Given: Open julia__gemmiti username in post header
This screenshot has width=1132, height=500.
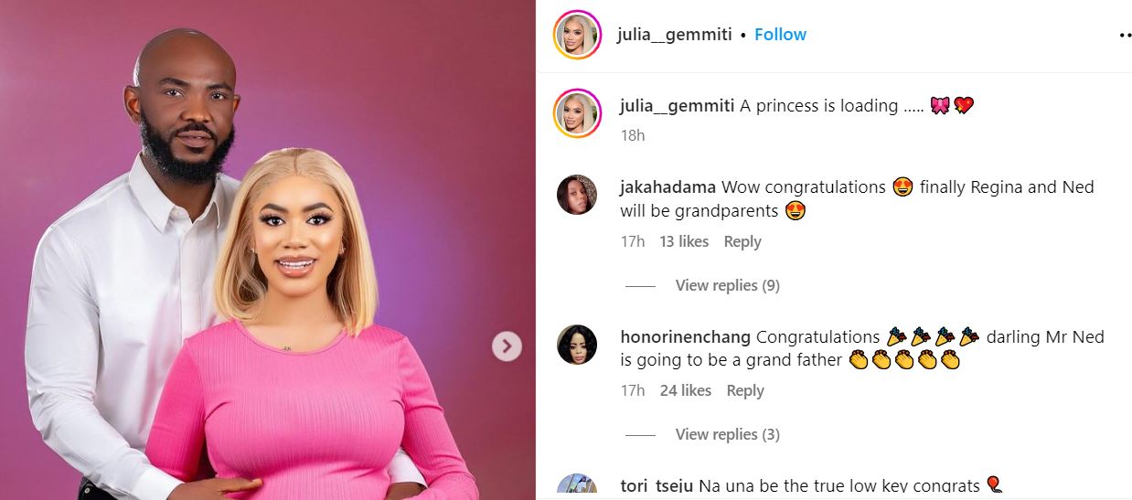Looking at the screenshot, I should coord(676,35).
